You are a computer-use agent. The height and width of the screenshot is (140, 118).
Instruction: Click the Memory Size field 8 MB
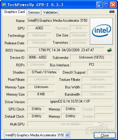[41, 94]
